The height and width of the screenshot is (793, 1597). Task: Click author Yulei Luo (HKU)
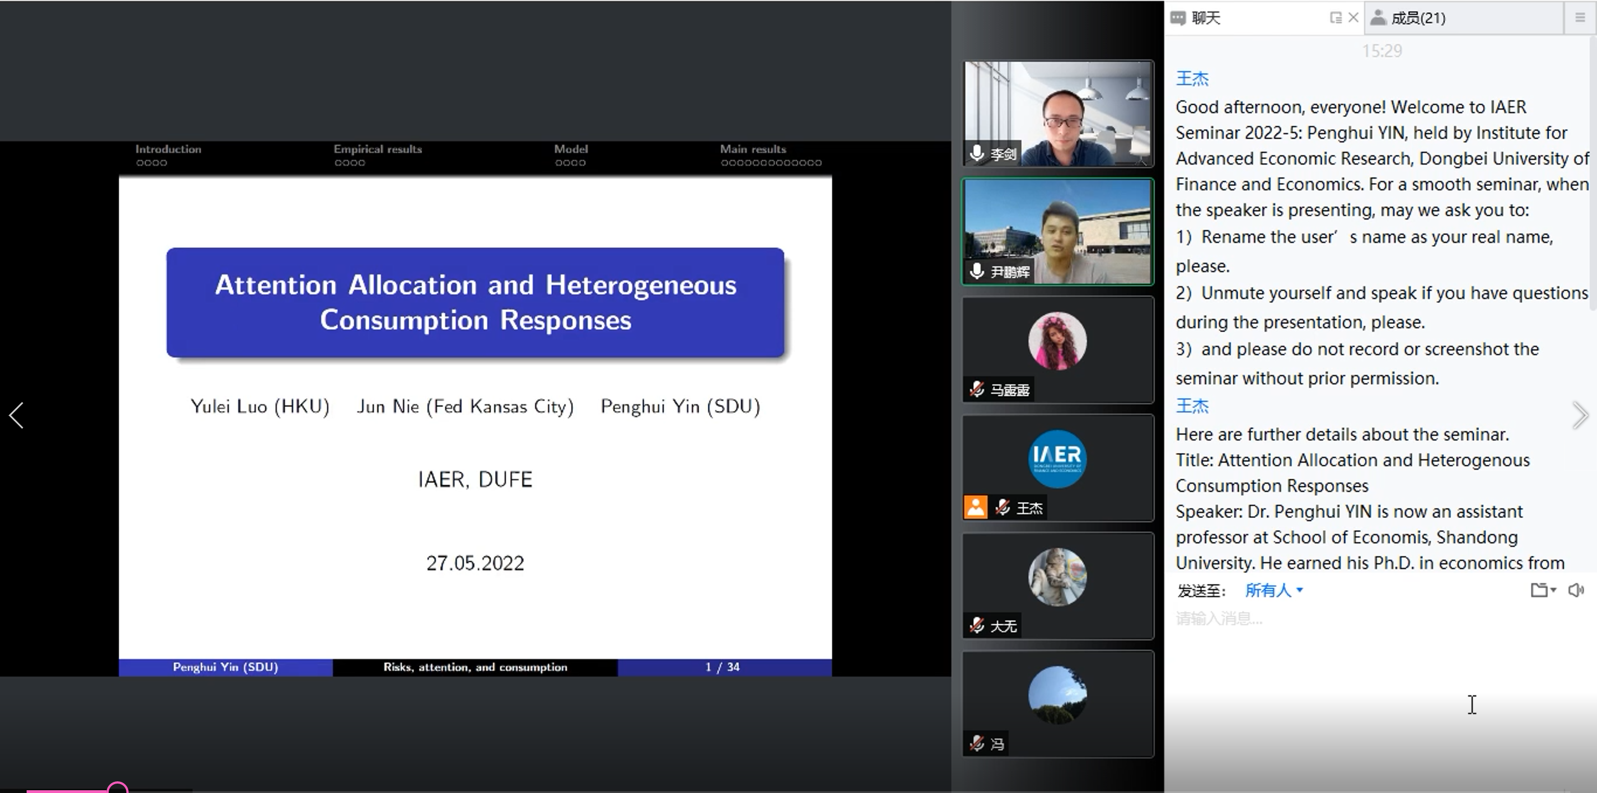coord(260,406)
